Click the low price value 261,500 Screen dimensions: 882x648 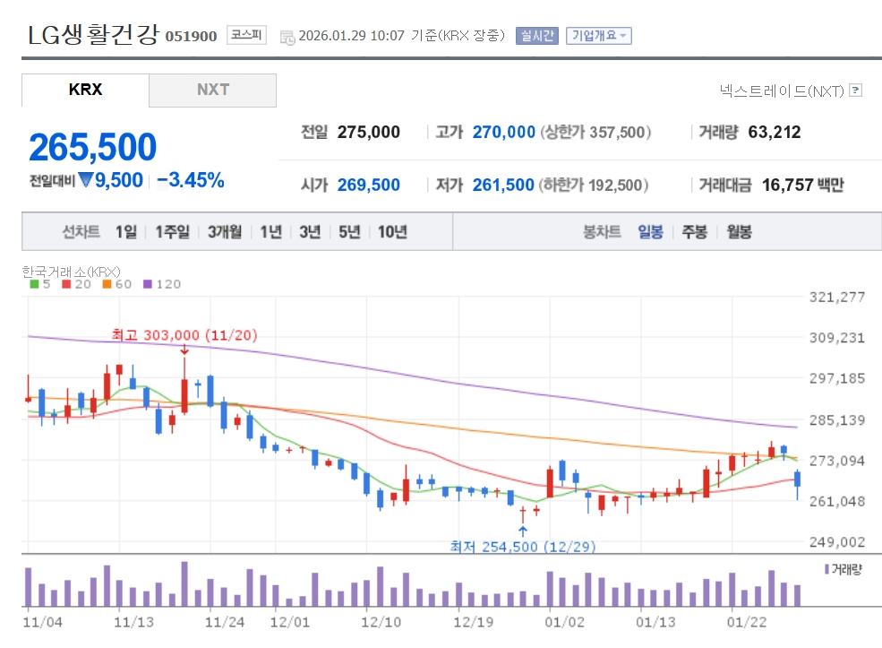coord(503,185)
